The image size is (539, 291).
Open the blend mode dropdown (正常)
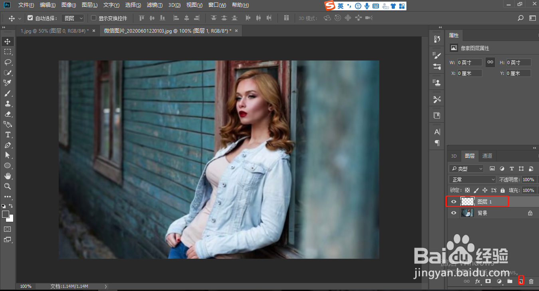coord(472,180)
